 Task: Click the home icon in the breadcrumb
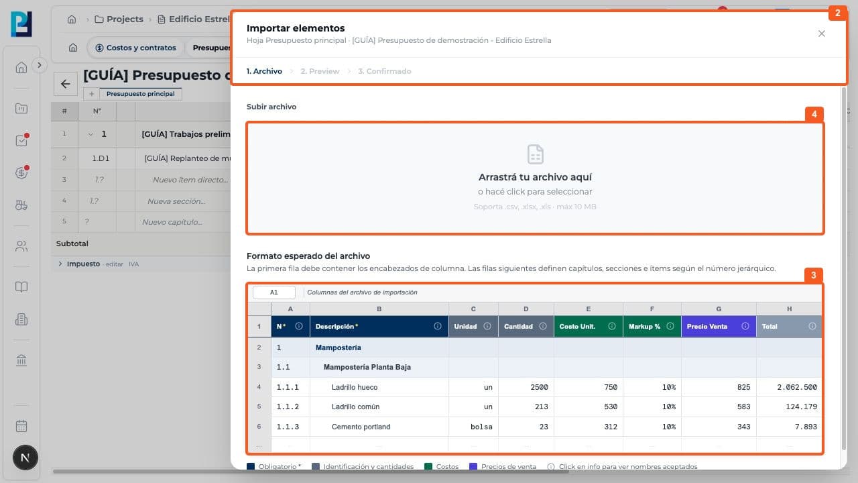72,19
